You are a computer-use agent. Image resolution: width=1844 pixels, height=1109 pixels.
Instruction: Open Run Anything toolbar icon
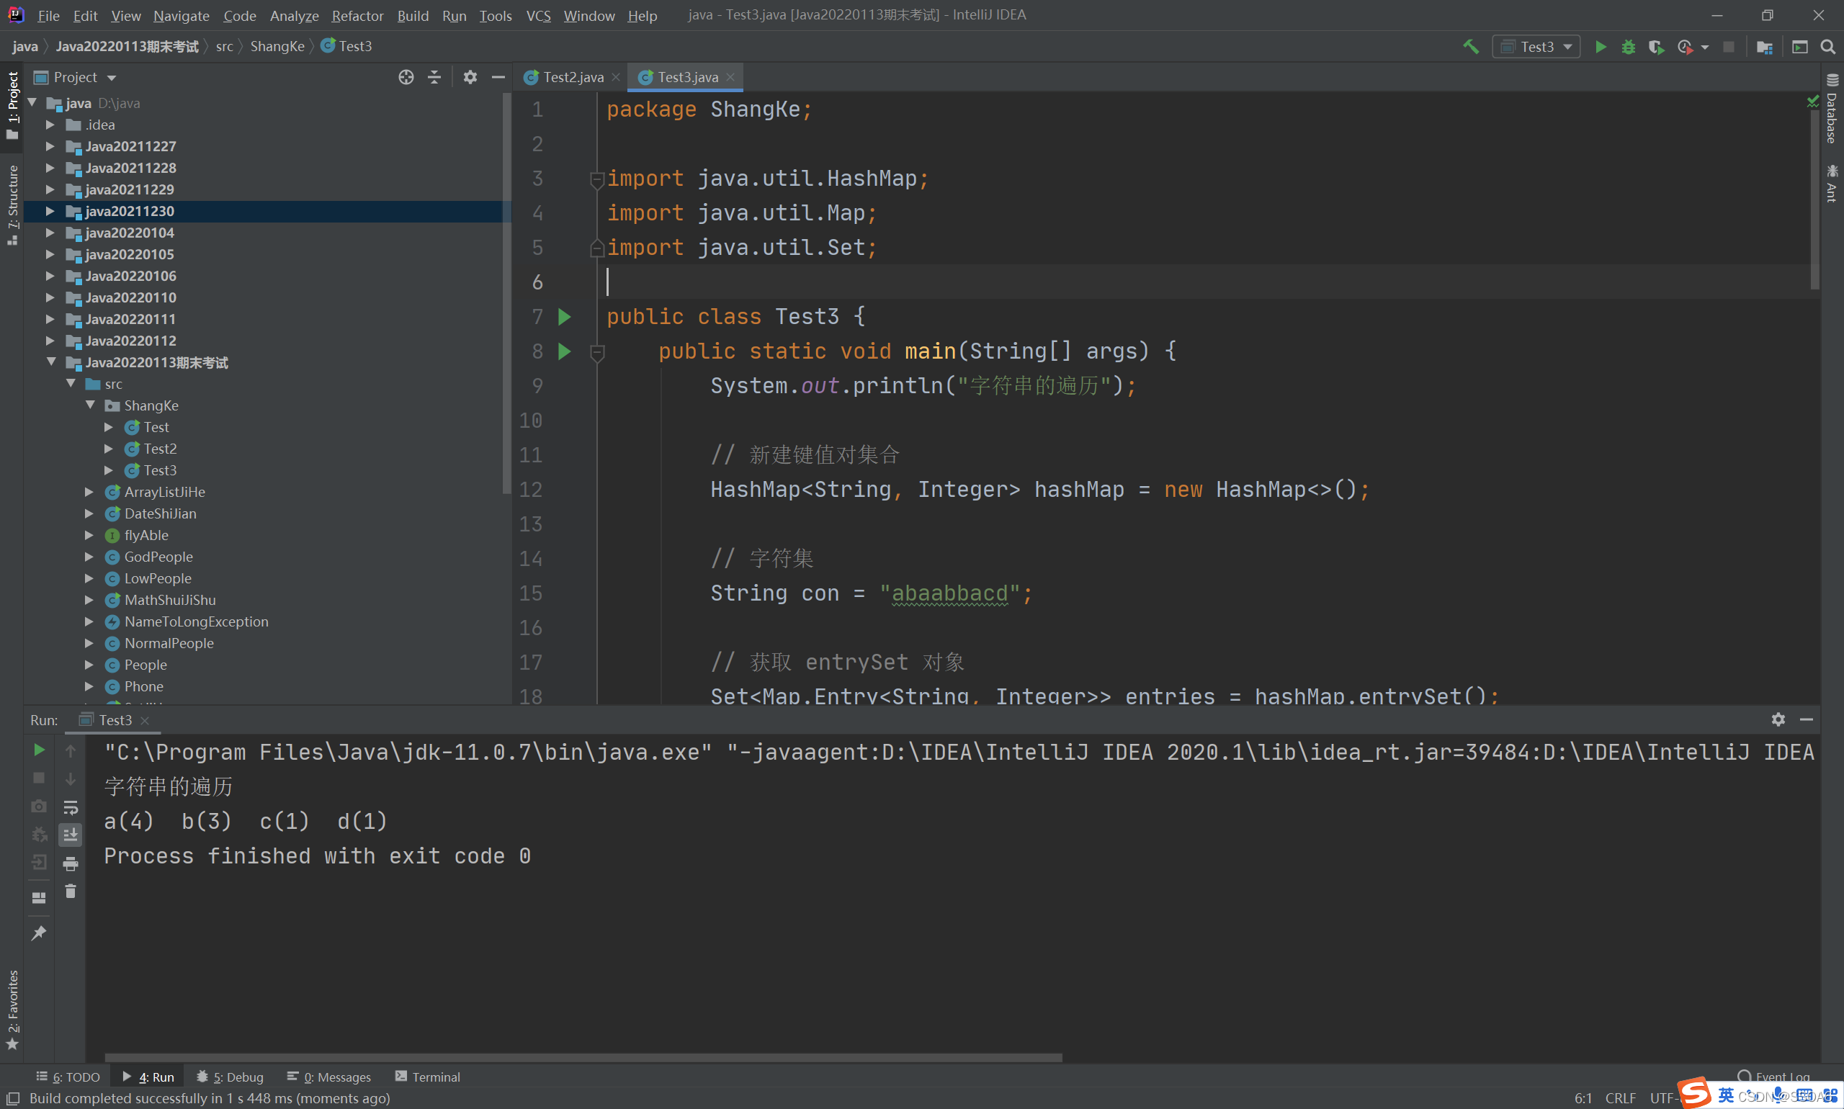1800,47
